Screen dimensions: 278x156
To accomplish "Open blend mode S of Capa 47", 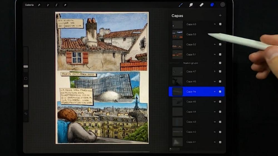I will pos(215,71).
